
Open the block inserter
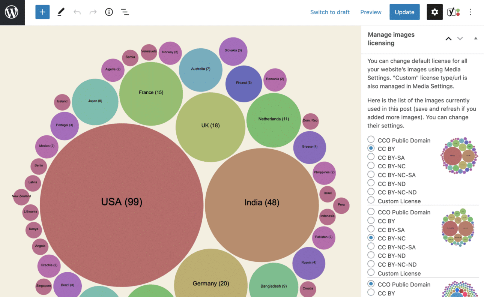coord(42,12)
